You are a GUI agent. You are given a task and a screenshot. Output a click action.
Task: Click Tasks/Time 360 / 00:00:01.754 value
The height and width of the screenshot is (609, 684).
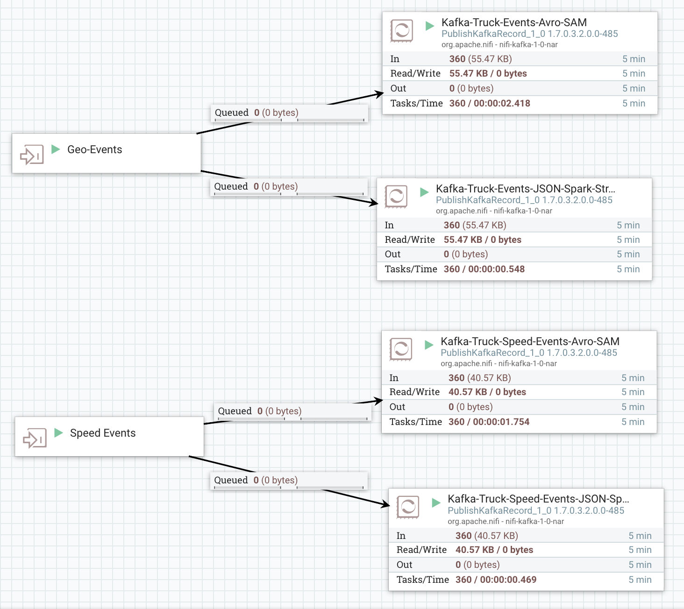click(489, 422)
